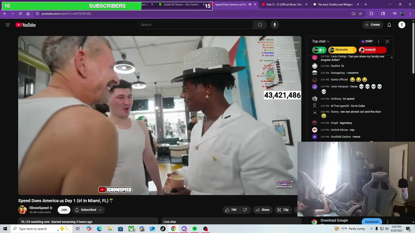
Task: Show hidden system tray icons
Action: pos(372,229)
